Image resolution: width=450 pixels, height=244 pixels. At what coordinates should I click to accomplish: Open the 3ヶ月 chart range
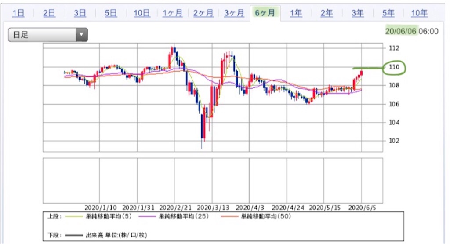pyautogui.click(x=234, y=13)
